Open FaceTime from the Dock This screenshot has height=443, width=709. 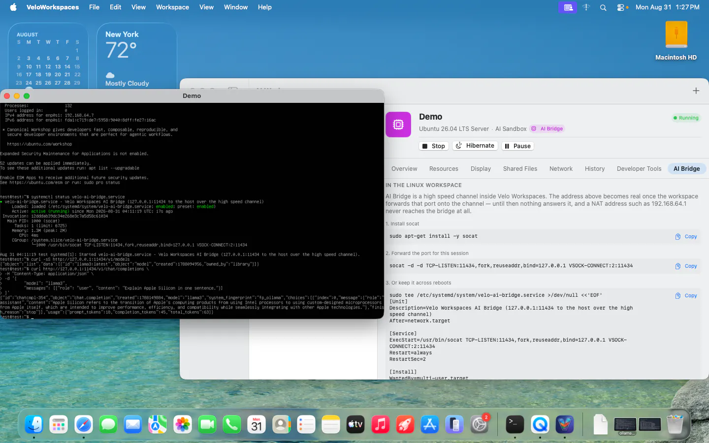click(207, 424)
